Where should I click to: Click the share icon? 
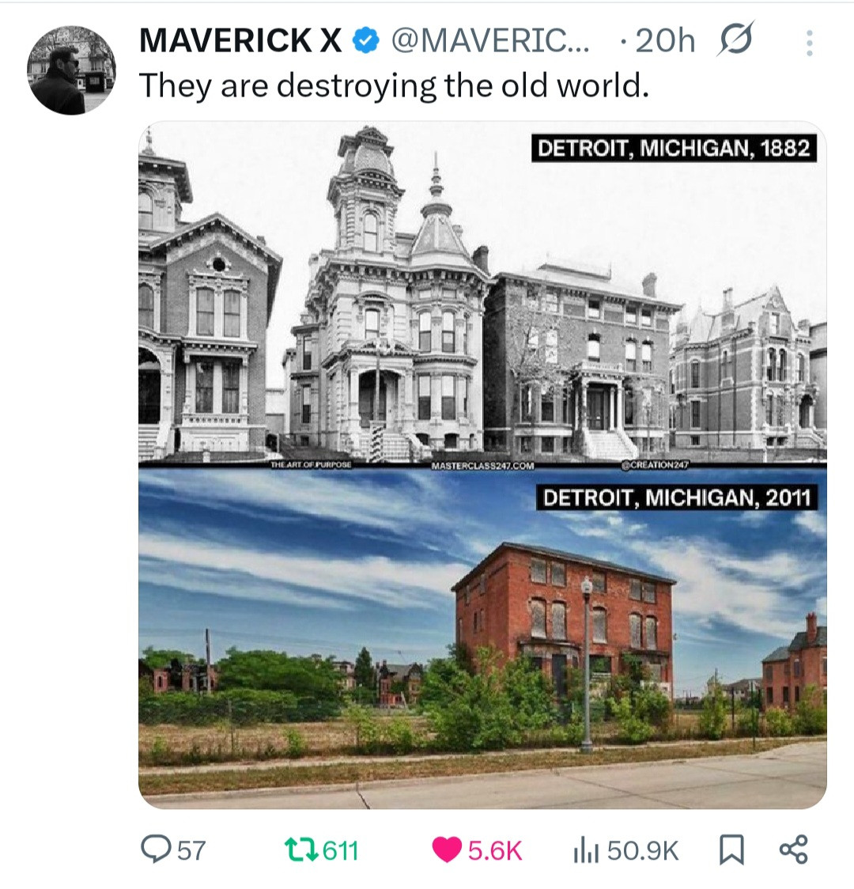click(793, 849)
